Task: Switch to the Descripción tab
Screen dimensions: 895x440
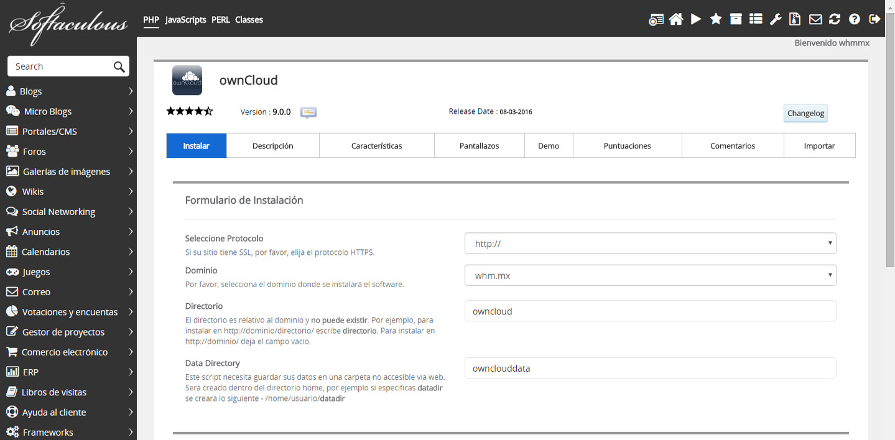Action: coord(272,146)
